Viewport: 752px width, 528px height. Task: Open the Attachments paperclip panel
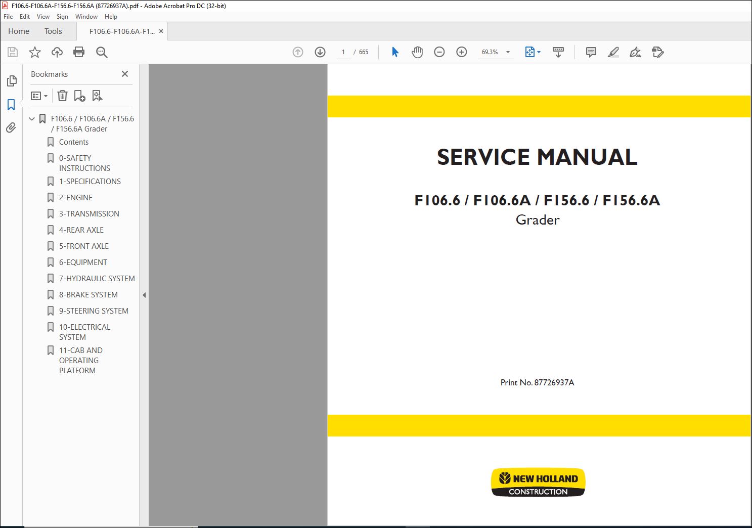(x=11, y=128)
